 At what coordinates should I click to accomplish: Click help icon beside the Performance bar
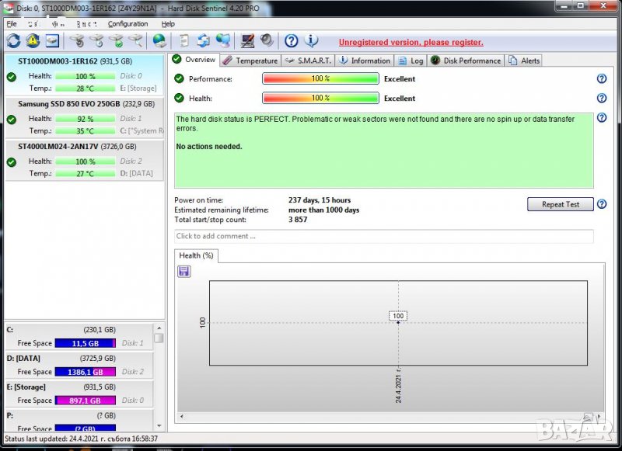point(601,79)
